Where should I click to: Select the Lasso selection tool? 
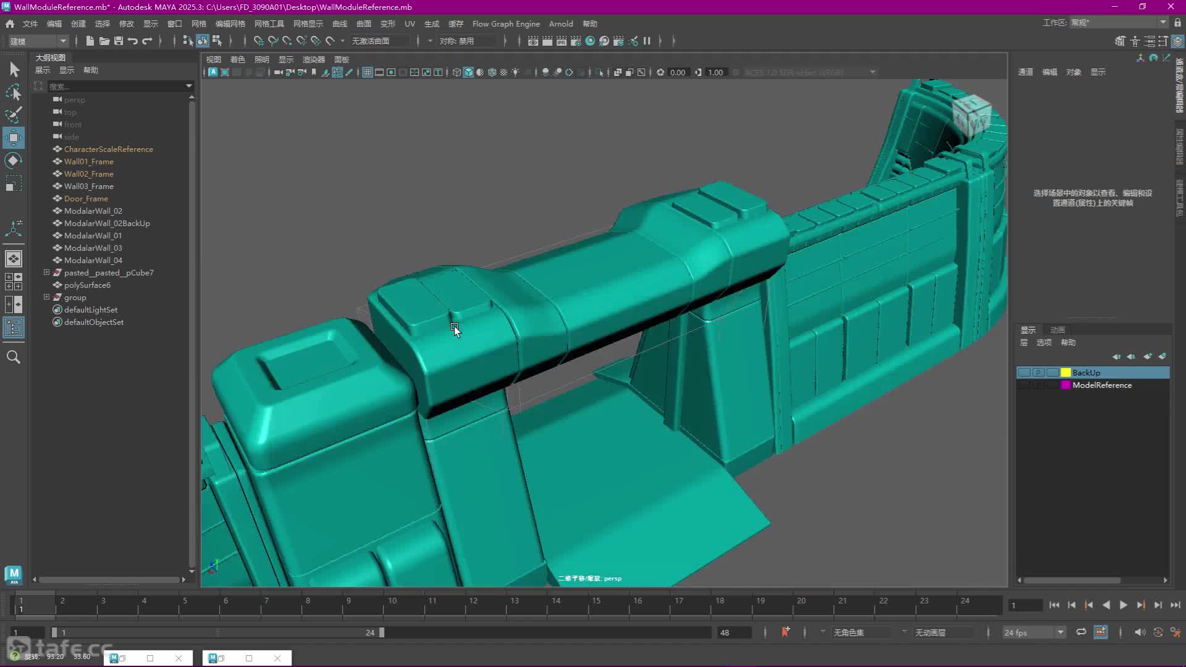pyautogui.click(x=14, y=92)
